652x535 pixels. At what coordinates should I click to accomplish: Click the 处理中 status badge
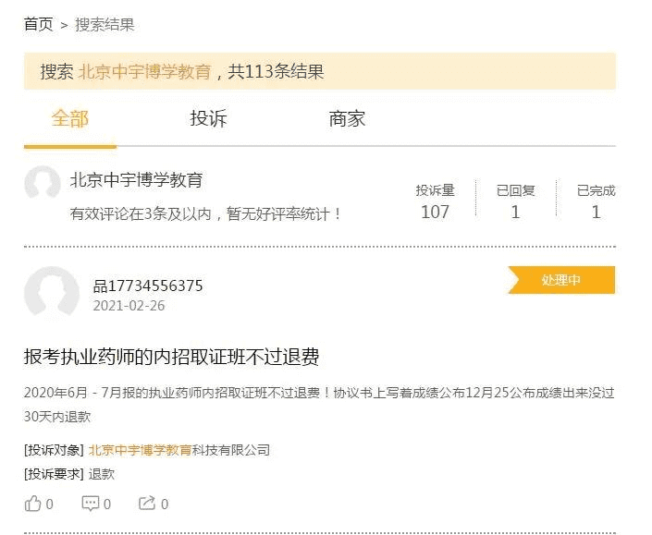coord(561,280)
